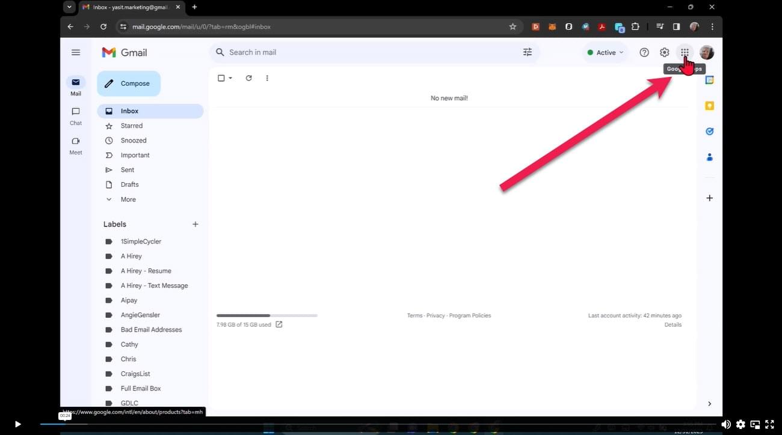
Task: Refresh the inbox mail list
Action: coord(248,78)
